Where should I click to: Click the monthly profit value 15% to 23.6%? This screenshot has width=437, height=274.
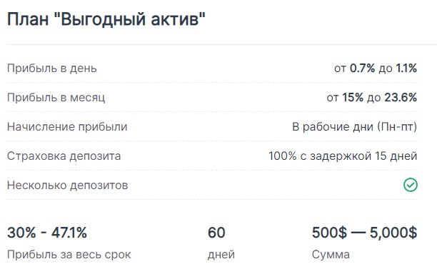(x=372, y=98)
